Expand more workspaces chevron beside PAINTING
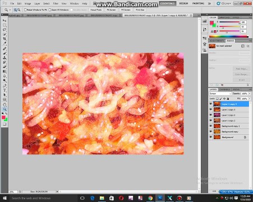 [x=209, y=3]
